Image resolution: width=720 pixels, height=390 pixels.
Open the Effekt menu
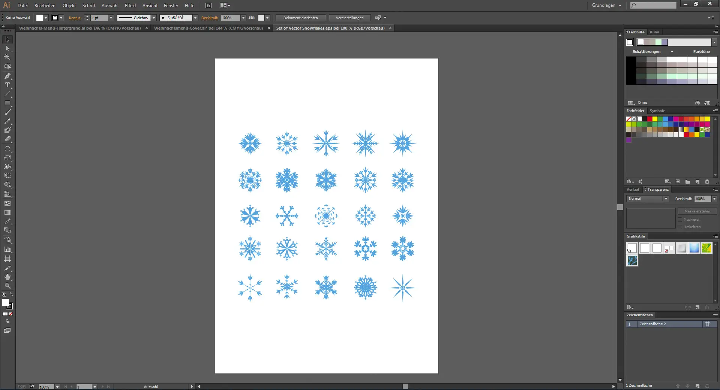tap(130, 6)
